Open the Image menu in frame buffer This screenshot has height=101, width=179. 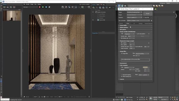coord(32,4)
